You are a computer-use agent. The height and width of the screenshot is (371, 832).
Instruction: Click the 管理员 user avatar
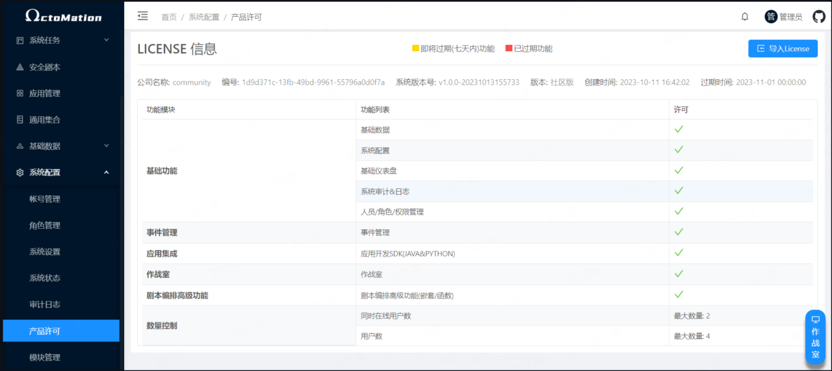[x=771, y=17]
